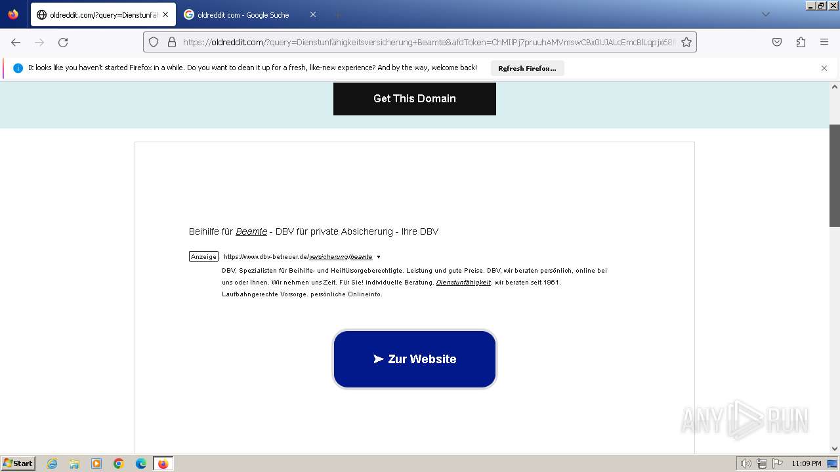Go back to the previous page
The image size is (840, 472).
[16, 42]
